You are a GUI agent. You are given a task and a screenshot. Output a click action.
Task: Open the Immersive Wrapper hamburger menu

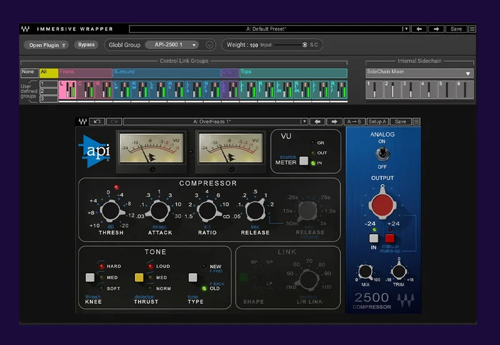click(472, 29)
